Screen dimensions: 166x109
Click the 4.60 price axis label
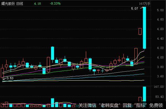pos(160,29)
